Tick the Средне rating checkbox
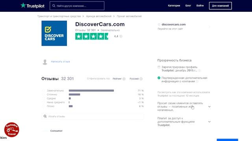This screenshot has width=252, height=141. [43, 98]
